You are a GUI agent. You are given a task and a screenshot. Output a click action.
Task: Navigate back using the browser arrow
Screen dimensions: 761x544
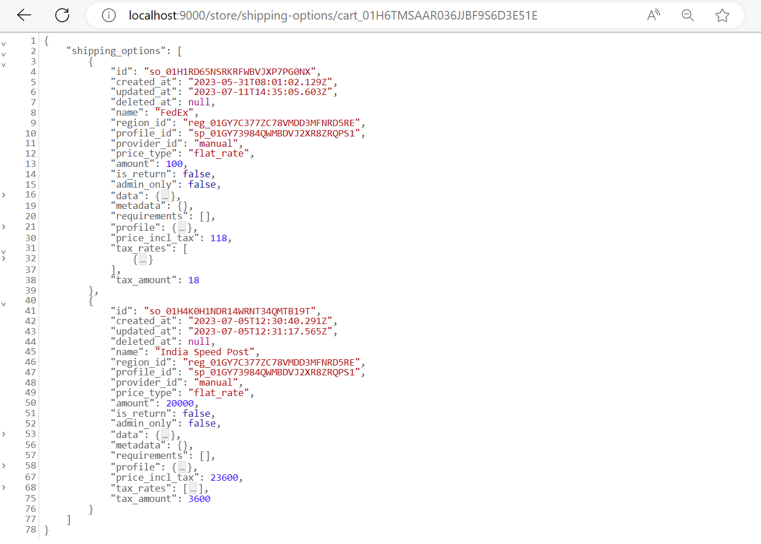pos(24,15)
